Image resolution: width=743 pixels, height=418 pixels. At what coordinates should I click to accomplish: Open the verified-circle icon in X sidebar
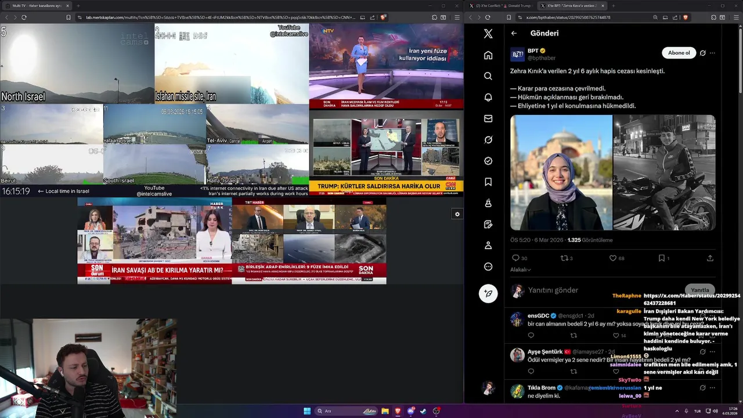(x=488, y=161)
